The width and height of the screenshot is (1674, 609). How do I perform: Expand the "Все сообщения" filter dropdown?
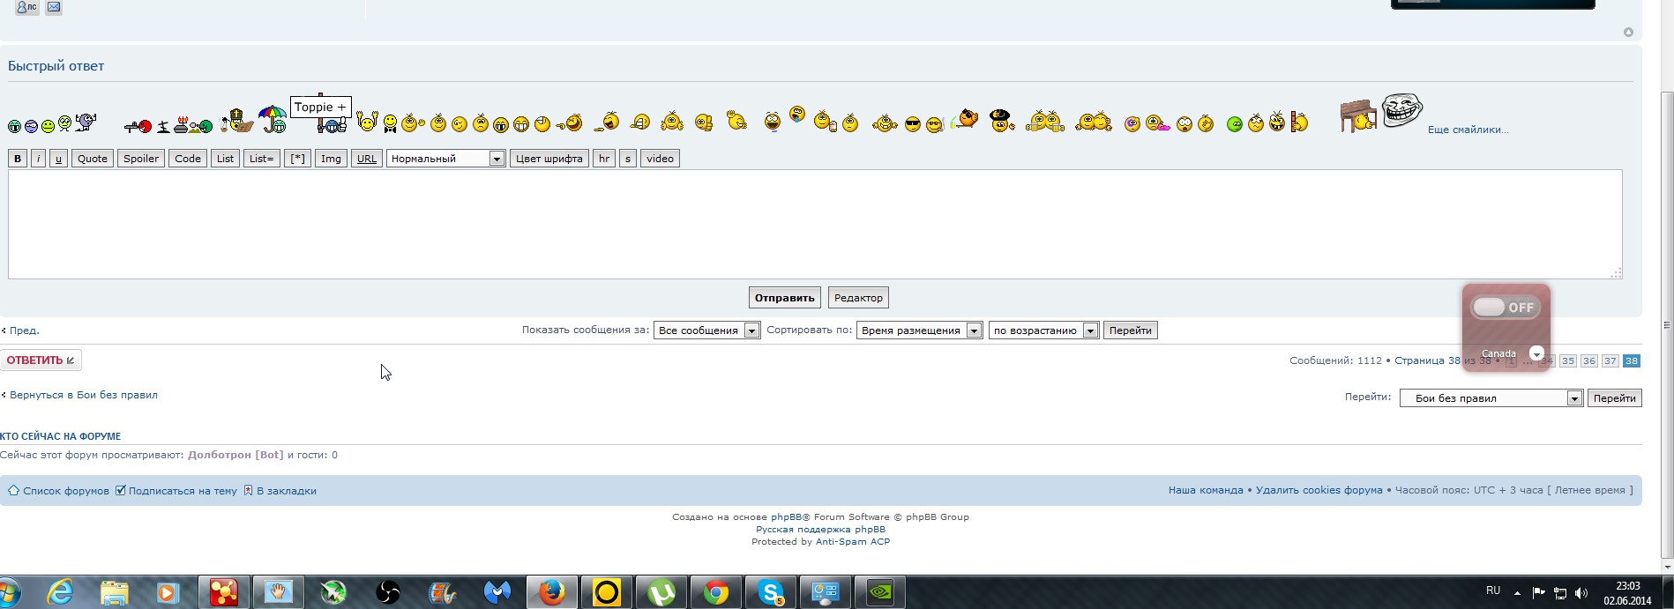point(706,330)
